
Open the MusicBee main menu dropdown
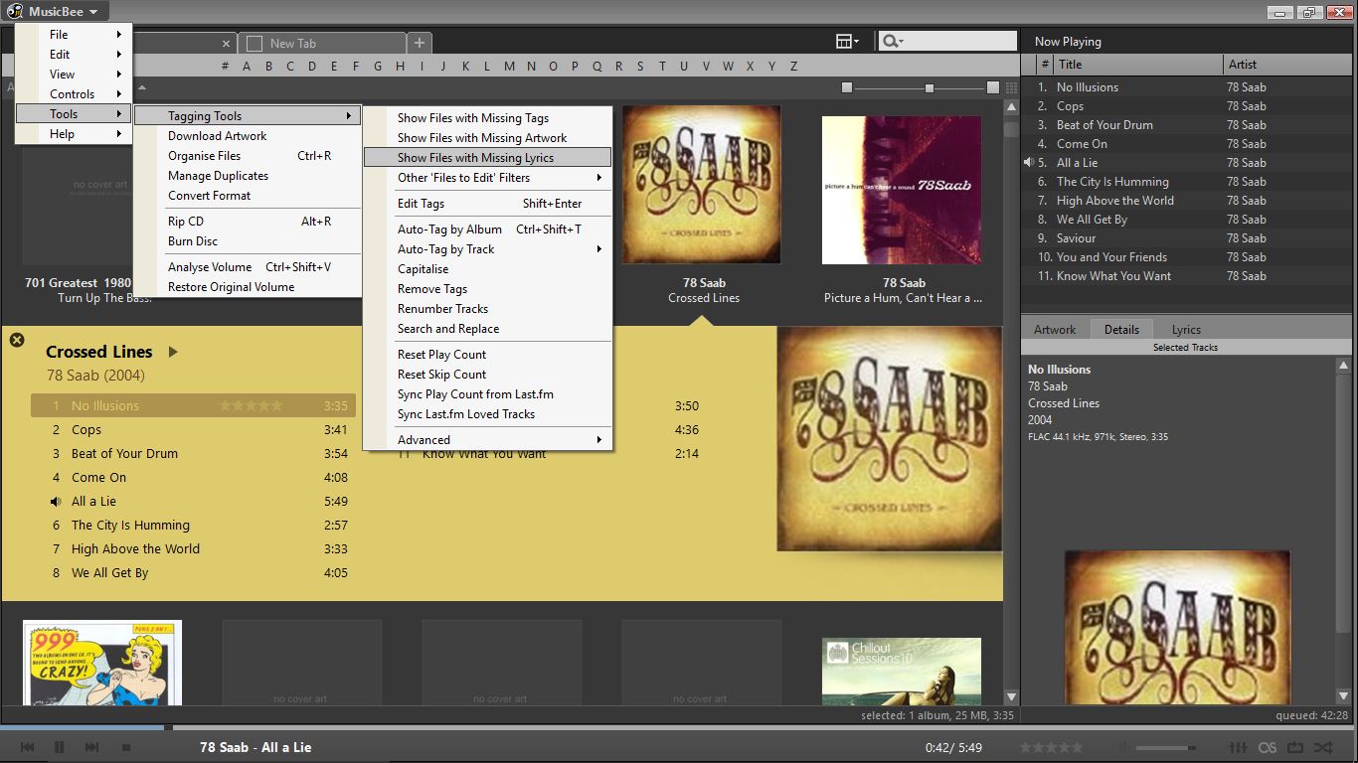tap(55, 11)
